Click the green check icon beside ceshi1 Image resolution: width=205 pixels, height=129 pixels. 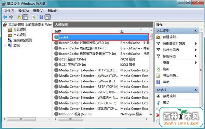click(56, 37)
